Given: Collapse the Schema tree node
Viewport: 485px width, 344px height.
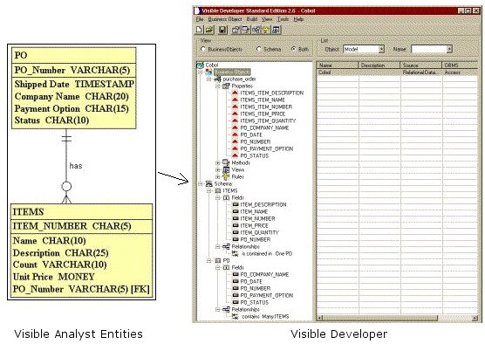Looking at the screenshot, I should point(200,184).
